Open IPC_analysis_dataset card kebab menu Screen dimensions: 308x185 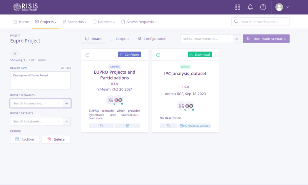click(216, 55)
